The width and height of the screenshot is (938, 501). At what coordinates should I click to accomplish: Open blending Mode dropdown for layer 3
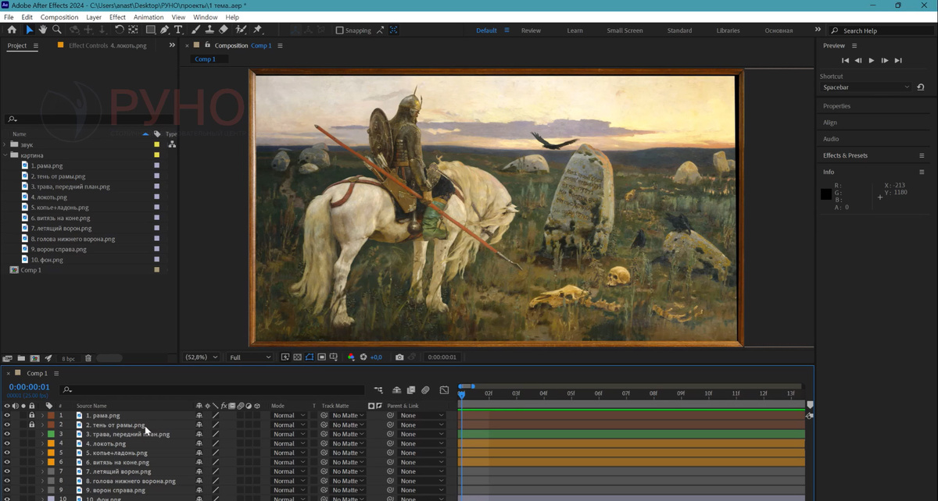(287, 434)
